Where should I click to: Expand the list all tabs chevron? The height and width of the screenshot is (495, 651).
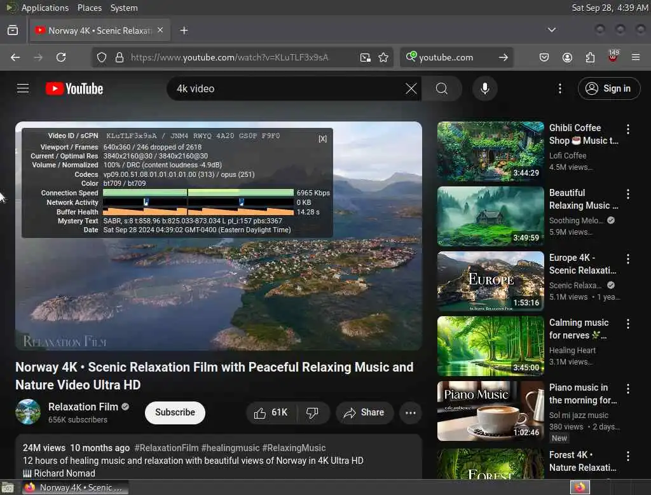552,30
